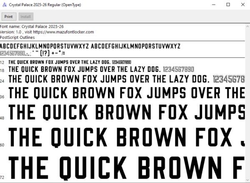Click the alphabet sample row ABCDEFGHIJKLMNOPQRSTUVWXYZ
This screenshot has height=183, width=250.
click(90, 46)
